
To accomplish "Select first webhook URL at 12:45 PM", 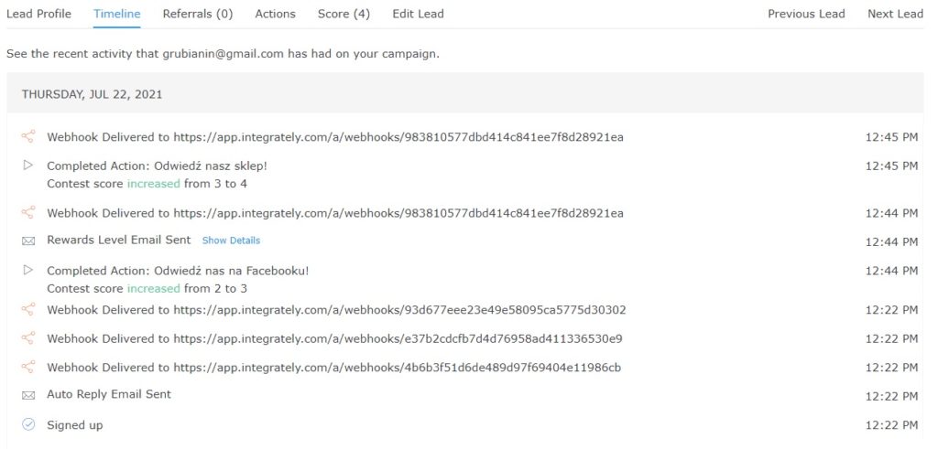I will pos(398,137).
